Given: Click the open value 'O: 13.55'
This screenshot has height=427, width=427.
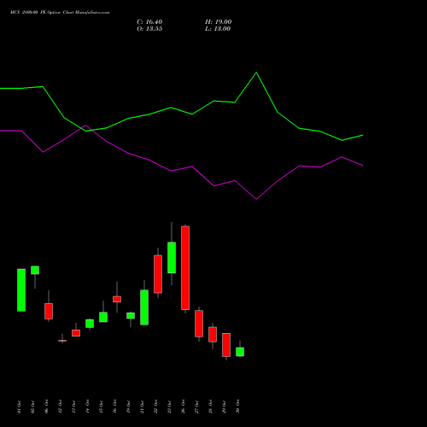Looking at the screenshot, I should pyautogui.click(x=149, y=29).
